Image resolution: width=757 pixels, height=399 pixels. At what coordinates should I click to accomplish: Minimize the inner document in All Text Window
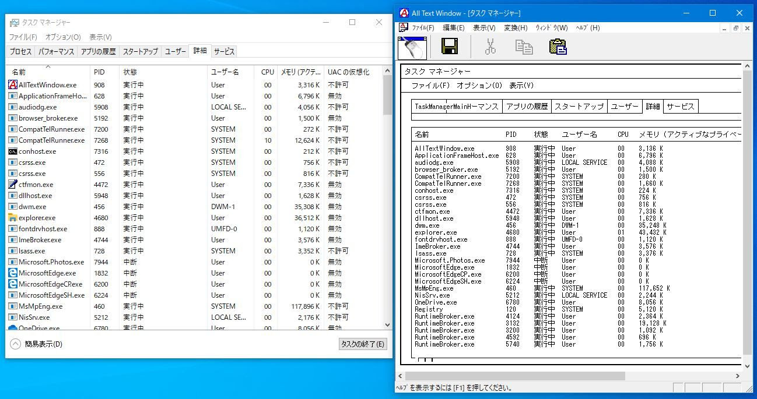point(725,28)
